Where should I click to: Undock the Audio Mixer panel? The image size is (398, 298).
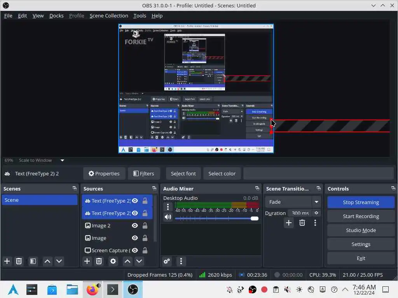point(257,188)
